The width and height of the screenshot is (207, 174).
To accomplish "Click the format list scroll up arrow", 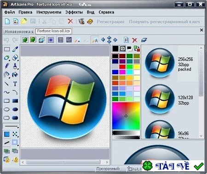I will [x=201, y=48].
